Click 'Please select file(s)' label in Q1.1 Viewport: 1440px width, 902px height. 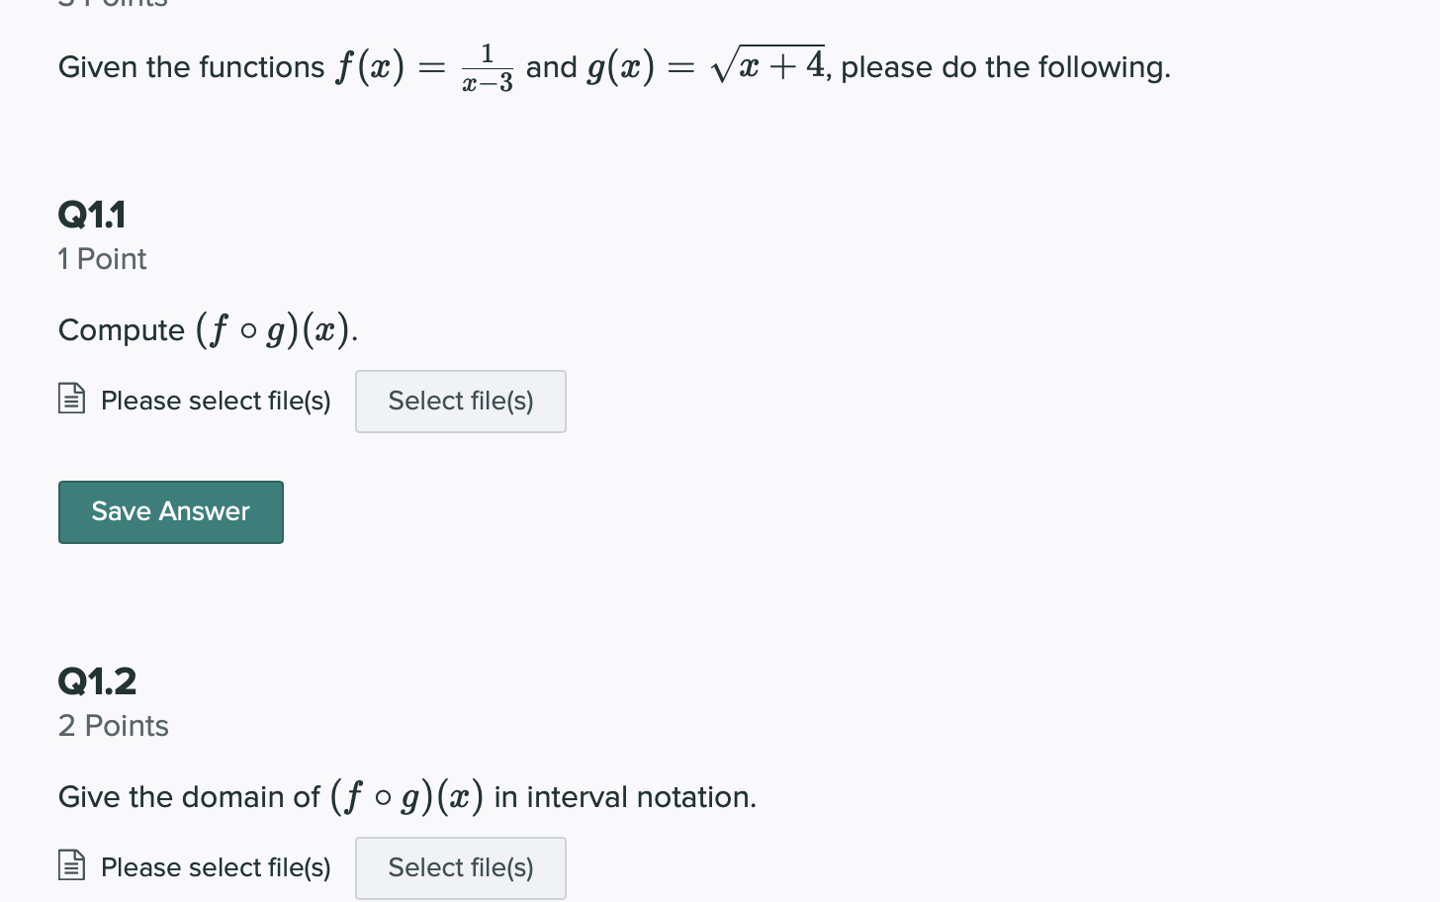point(216,401)
